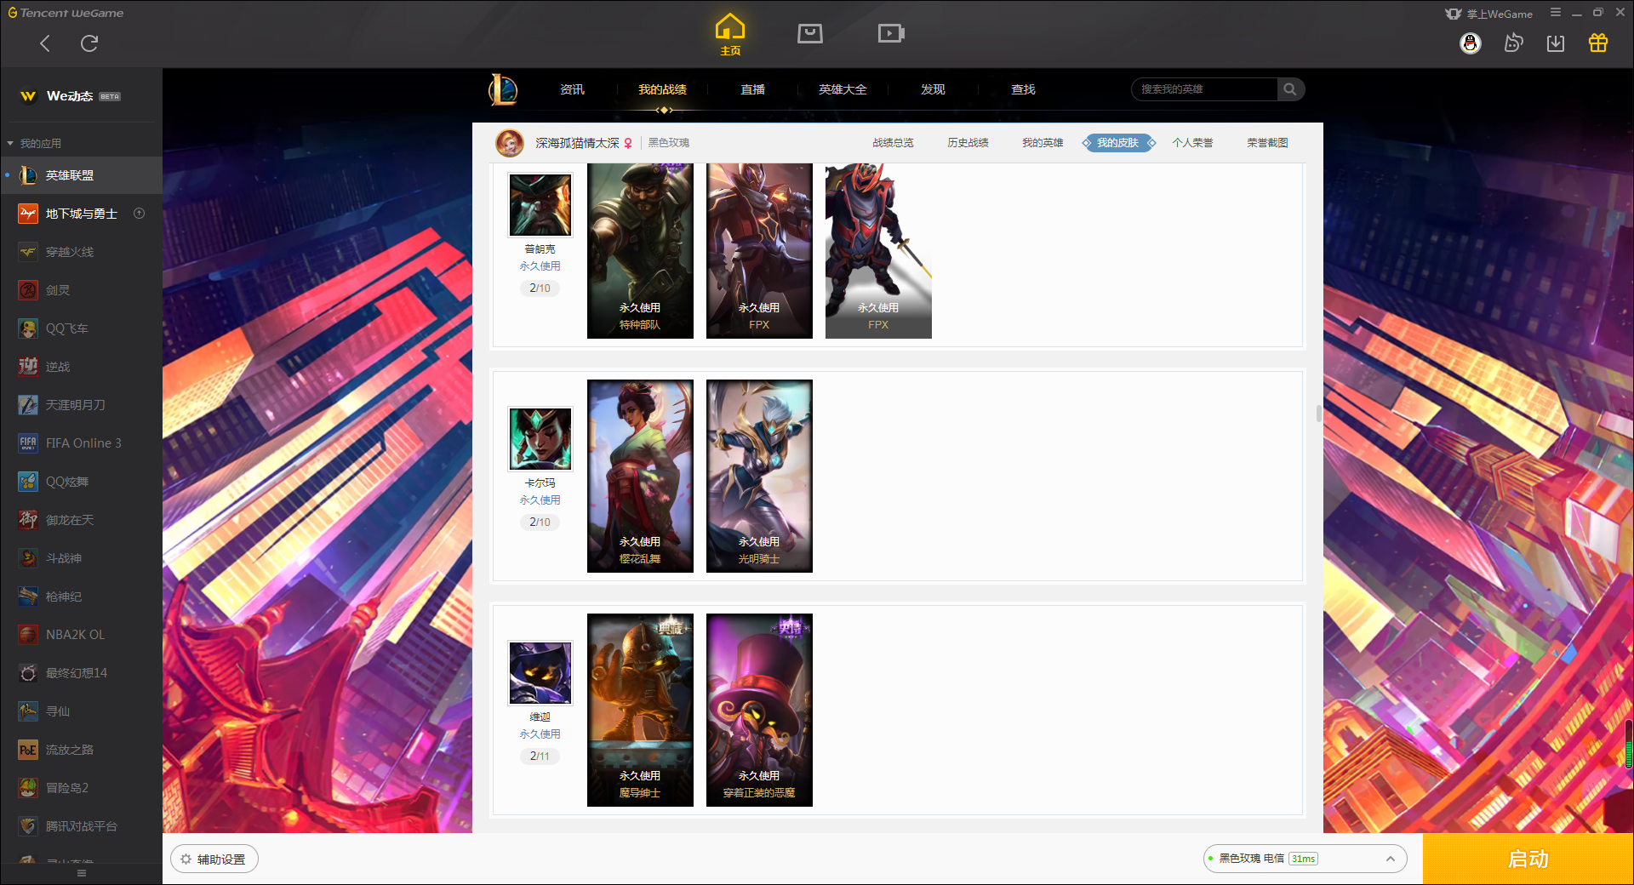Open QQ飞车 game icon in sidebar

[28, 328]
